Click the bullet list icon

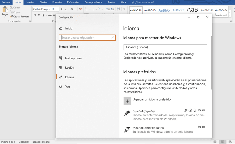pyautogui.click(x=86, y=9)
